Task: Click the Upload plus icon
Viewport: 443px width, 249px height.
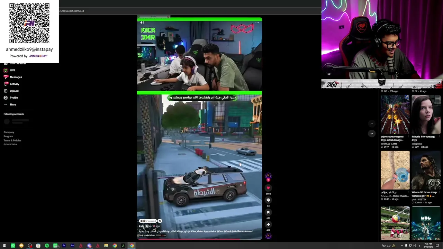Action: pyautogui.click(x=6, y=91)
